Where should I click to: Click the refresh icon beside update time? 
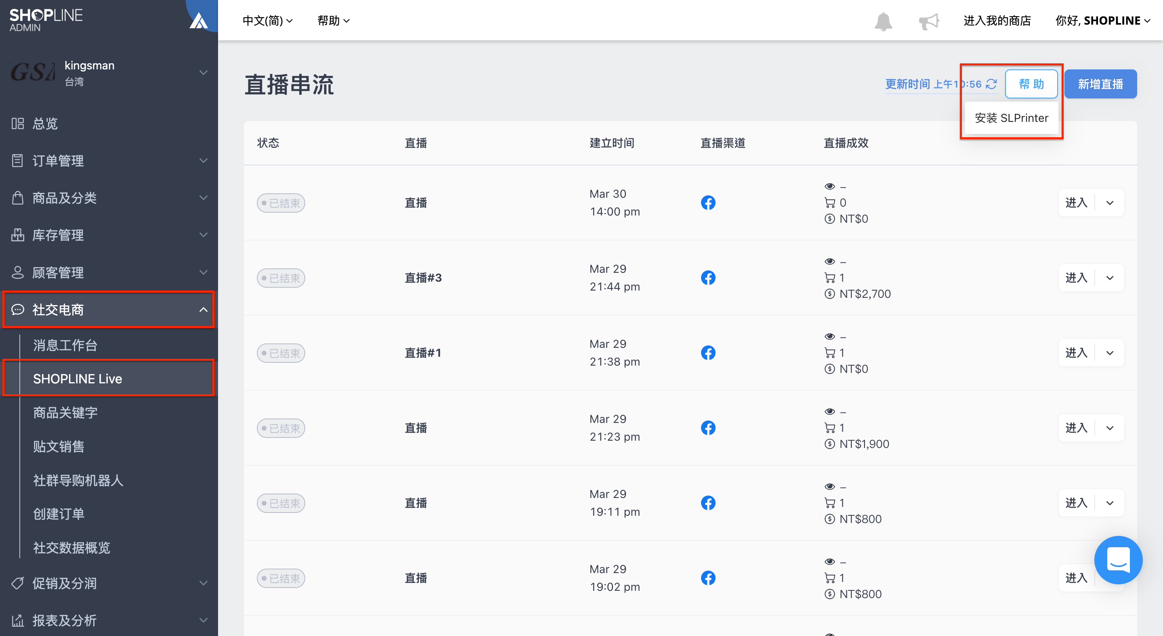(x=991, y=84)
